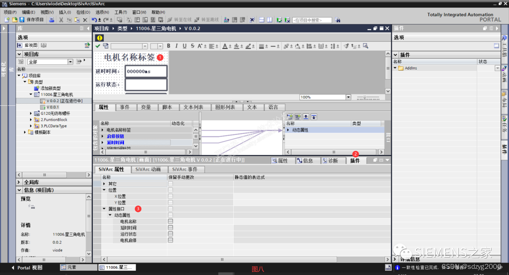Click the Print icon in the toolbar
The height and width of the screenshot is (275, 509).
coord(52,20)
